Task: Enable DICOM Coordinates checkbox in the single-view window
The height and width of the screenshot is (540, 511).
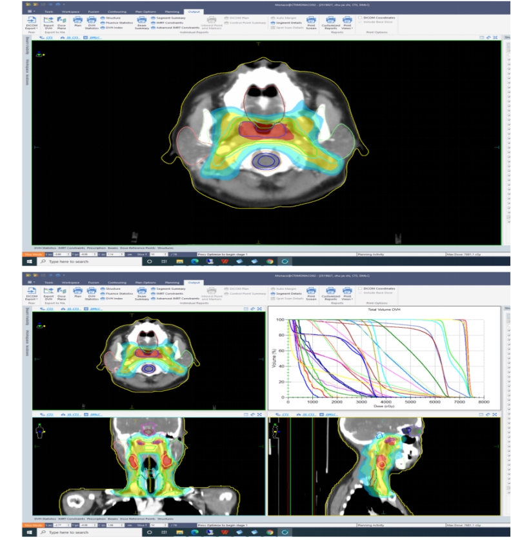Action: [359, 17]
